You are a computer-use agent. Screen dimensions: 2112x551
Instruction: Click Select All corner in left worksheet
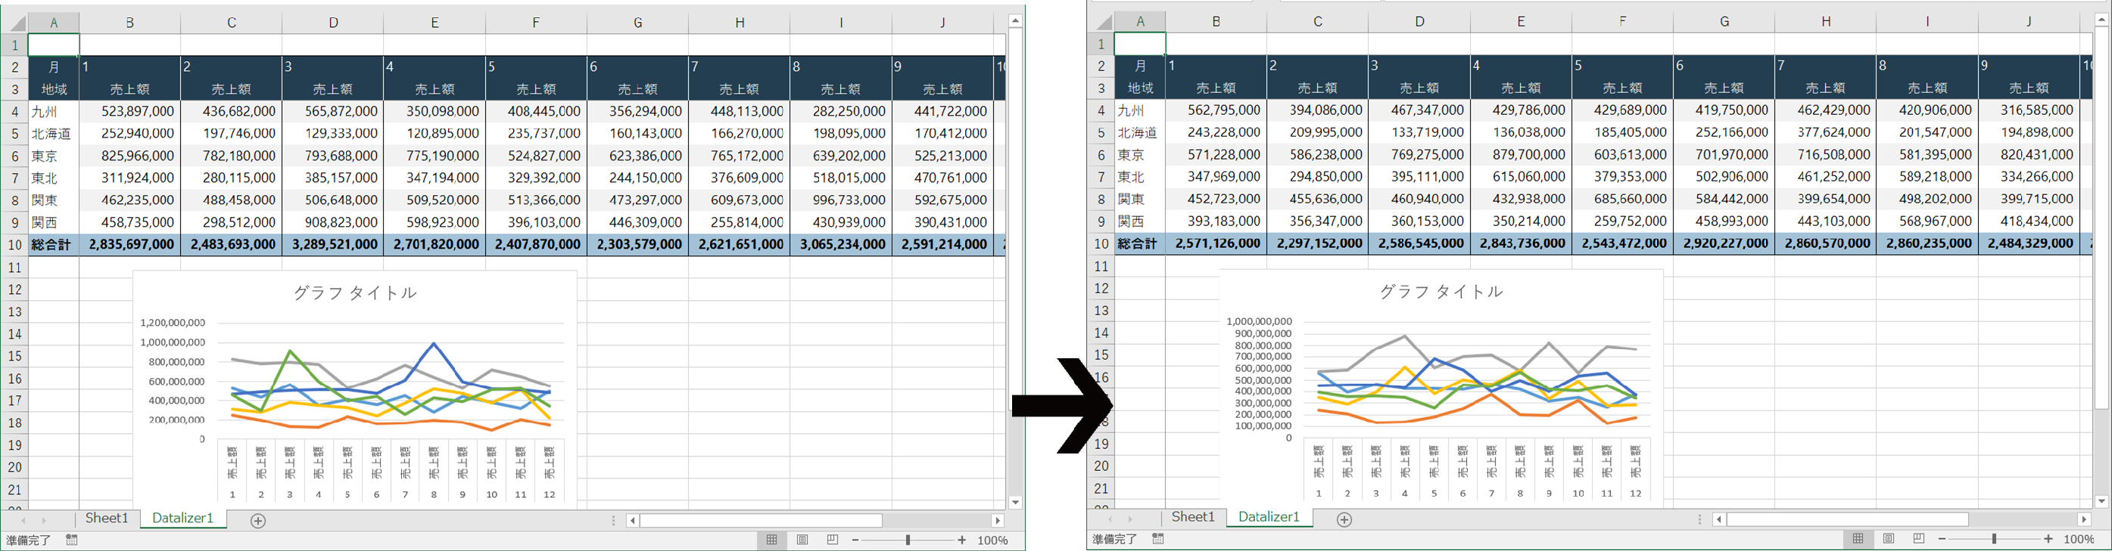point(14,23)
